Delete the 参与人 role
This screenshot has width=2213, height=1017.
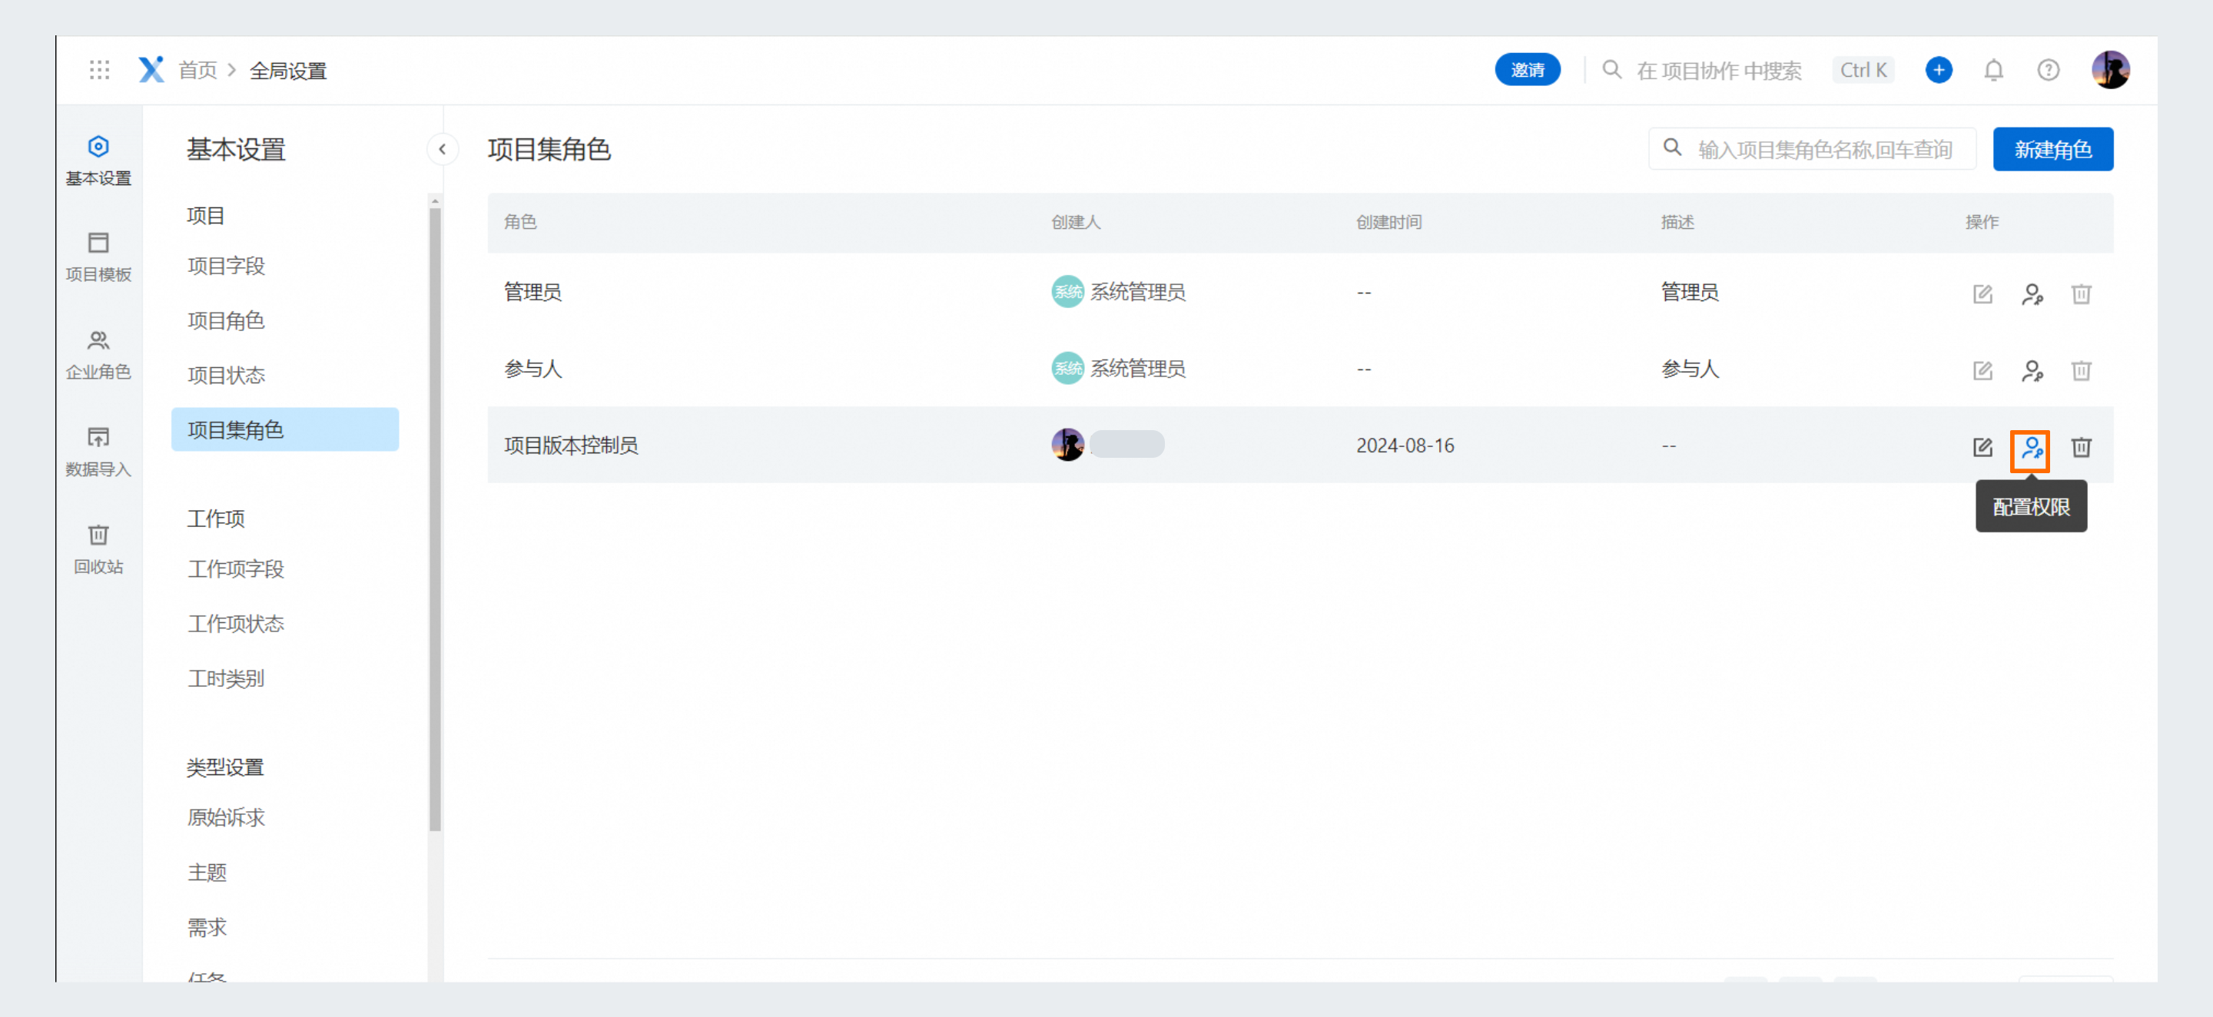(2081, 370)
